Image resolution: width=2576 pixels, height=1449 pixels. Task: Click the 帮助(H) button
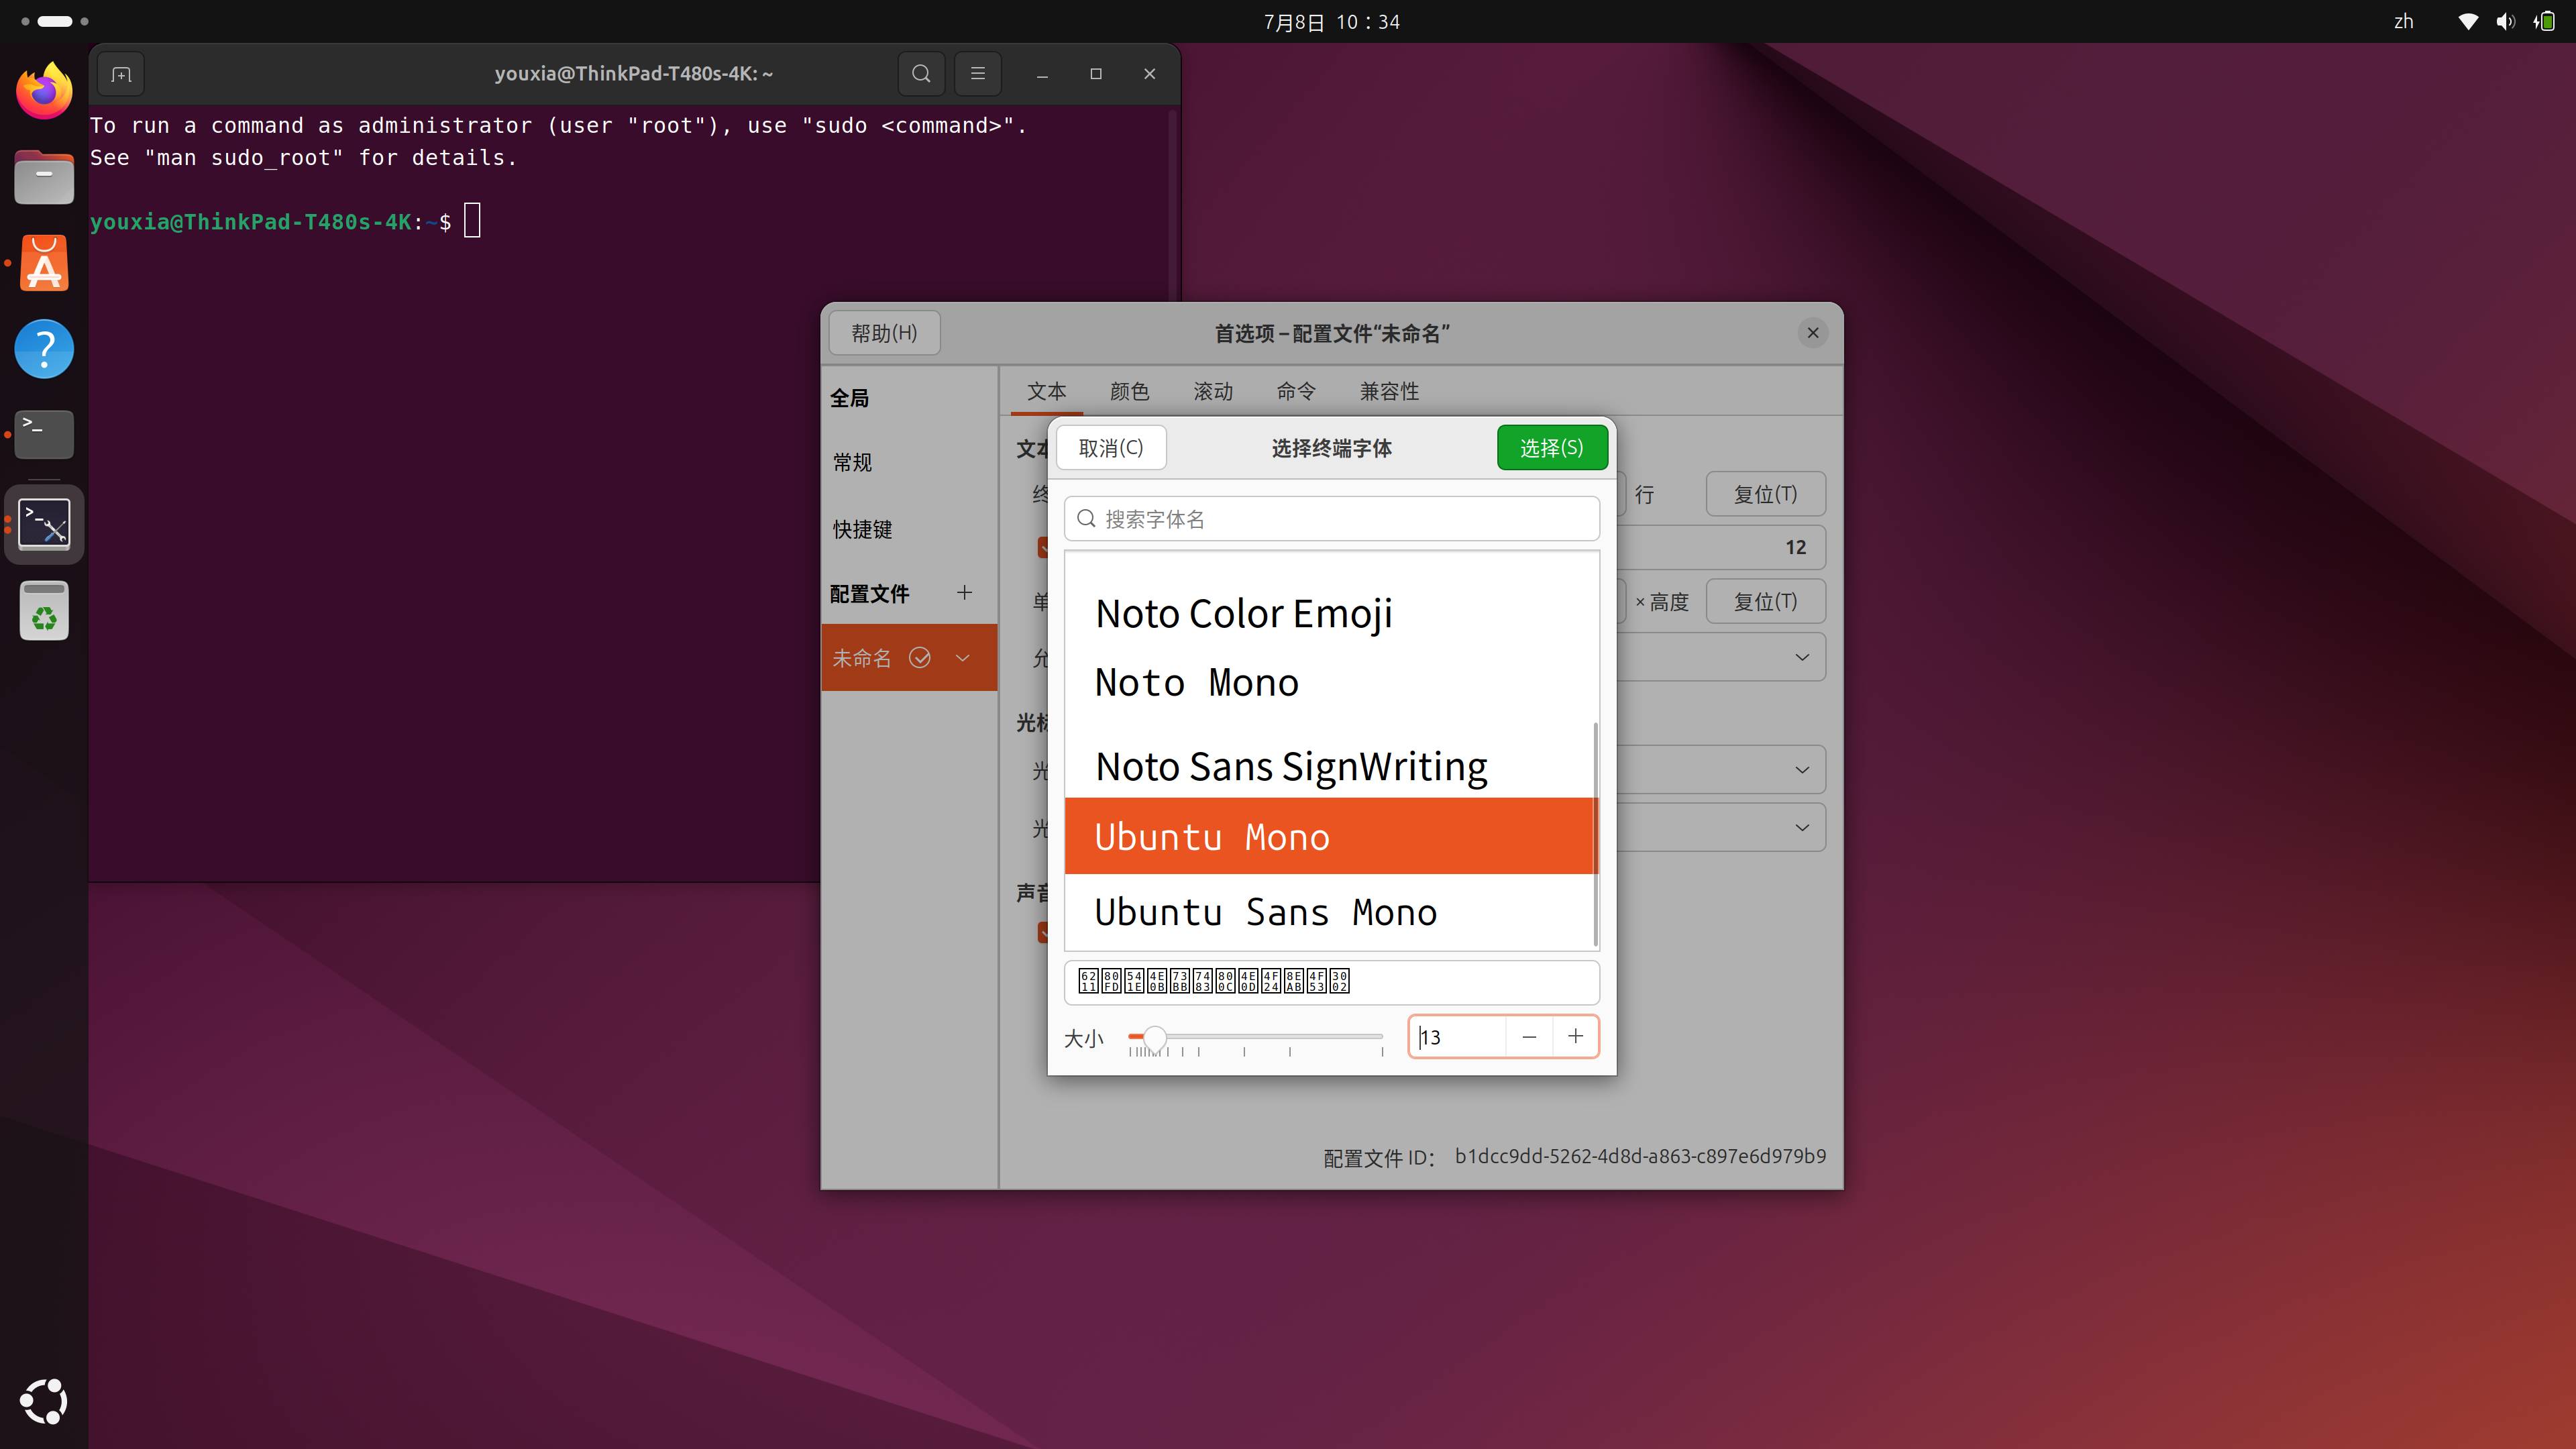coord(884,333)
